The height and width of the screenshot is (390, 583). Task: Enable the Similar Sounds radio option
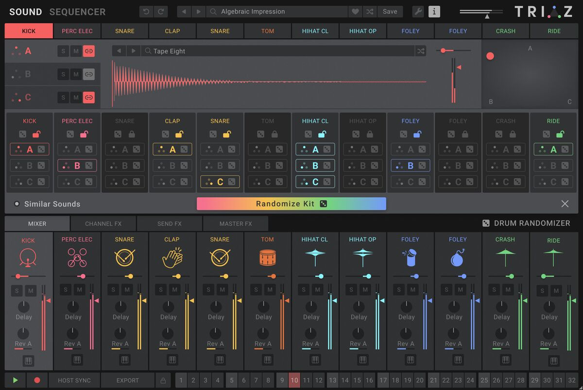point(17,204)
